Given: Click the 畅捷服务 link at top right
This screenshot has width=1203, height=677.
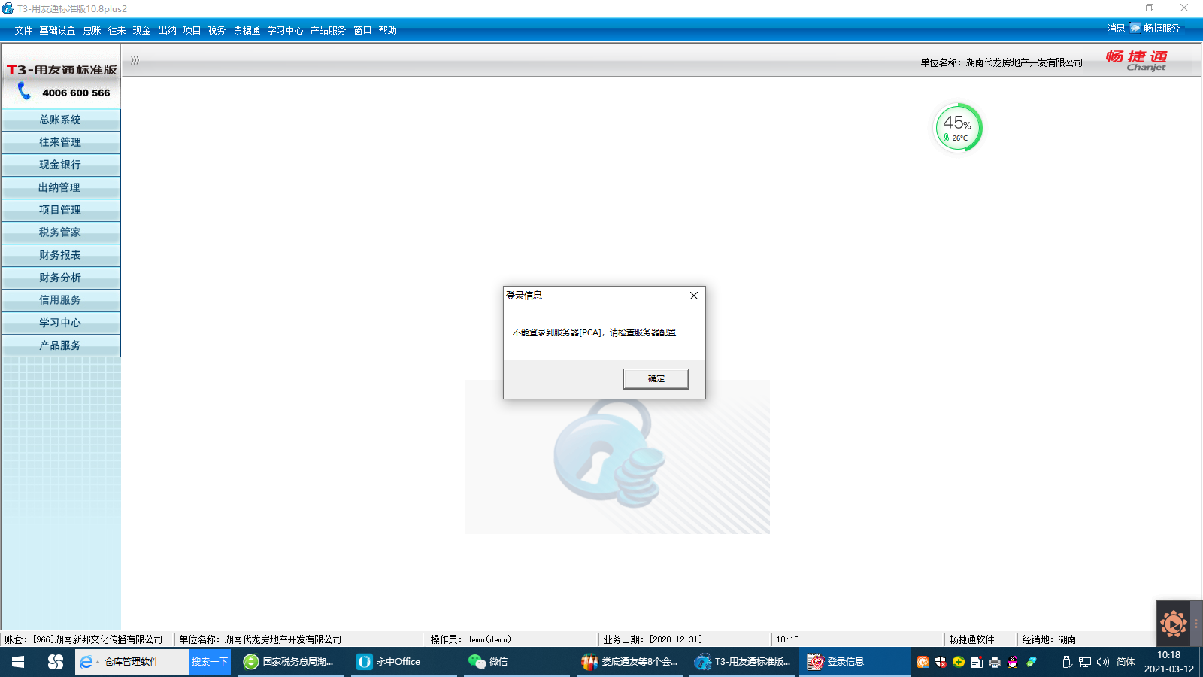Looking at the screenshot, I should tap(1162, 28).
